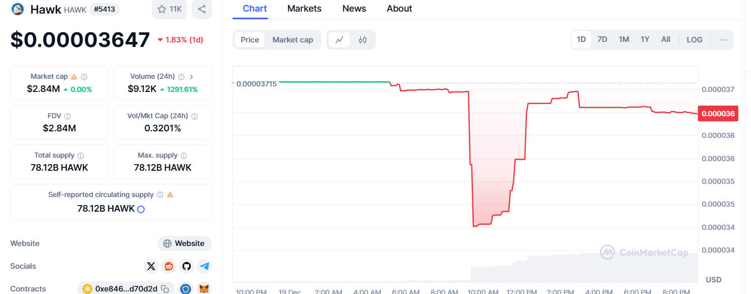This screenshot has height=294, width=751.
Task: Click the BNB chain contract icon
Action: (x=87, y=289)
